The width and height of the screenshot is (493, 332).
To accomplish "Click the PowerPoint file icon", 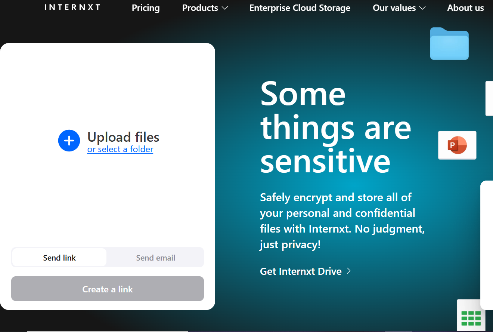I will [x=457, y=145].
